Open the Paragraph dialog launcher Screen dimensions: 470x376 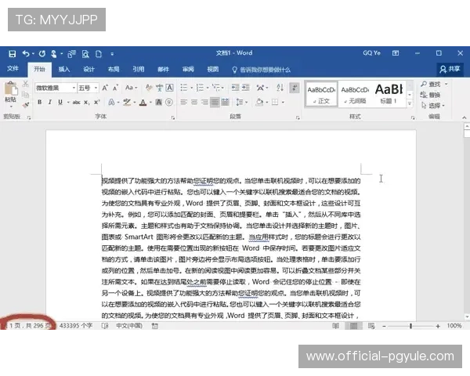298,118
